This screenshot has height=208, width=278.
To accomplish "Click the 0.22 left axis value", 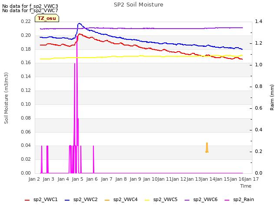I will pyautogui.click(x=26, y=21).
